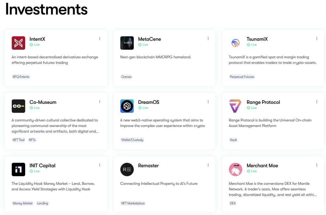Screen dimensions: 326x215
Task: Click the Lending tag on INIT Capital
Action: pyautogui.click(x=42, y=203)
